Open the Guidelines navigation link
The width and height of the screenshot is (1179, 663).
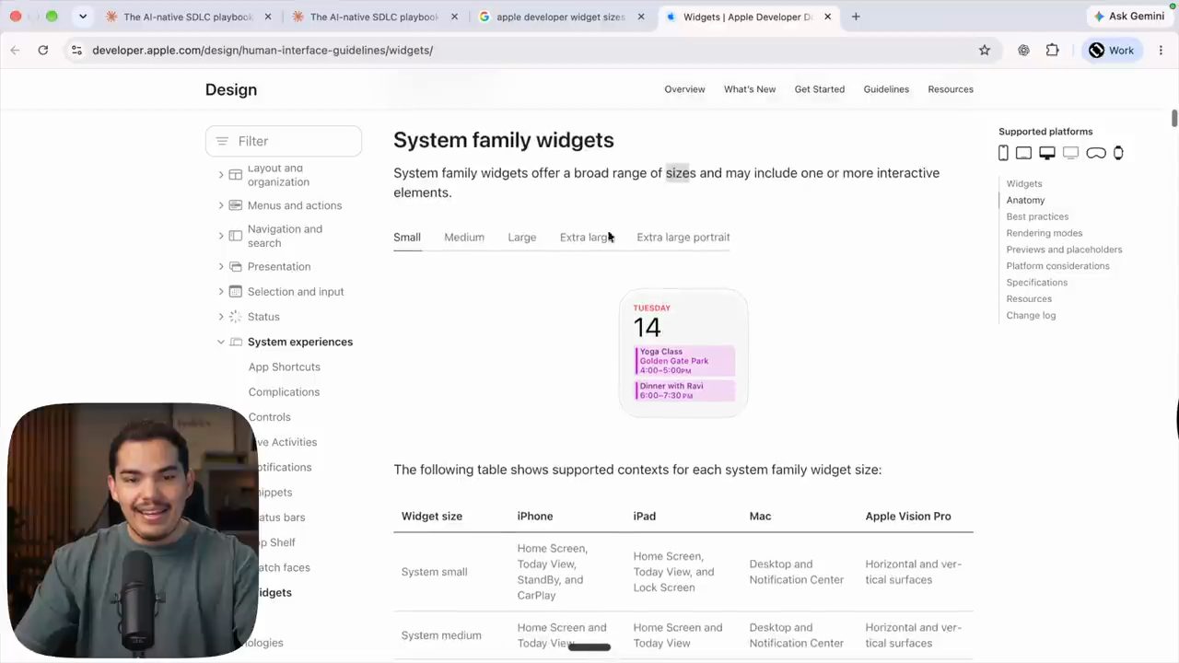[886, 89]
